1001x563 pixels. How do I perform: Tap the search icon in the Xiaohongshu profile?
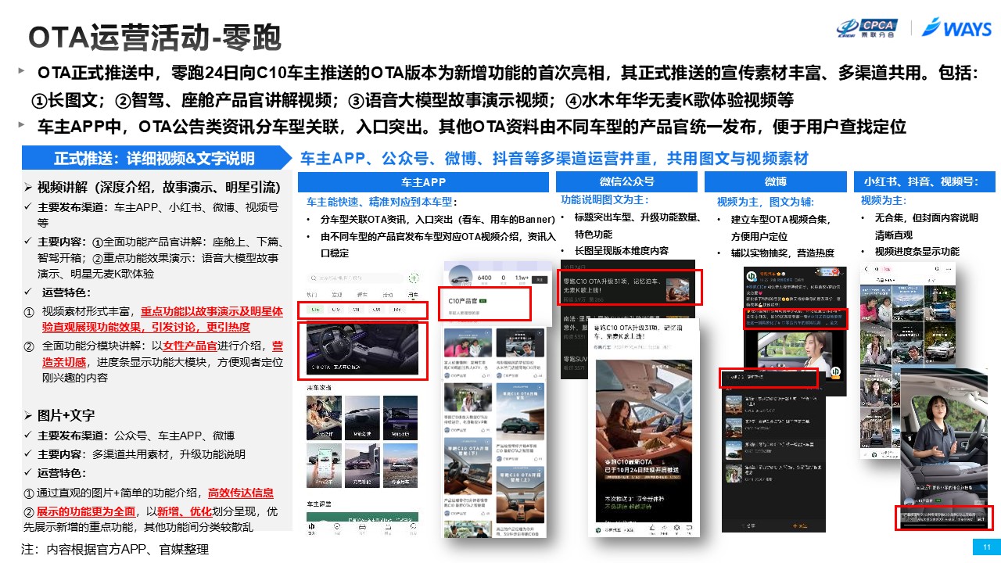tap(937, 269)
